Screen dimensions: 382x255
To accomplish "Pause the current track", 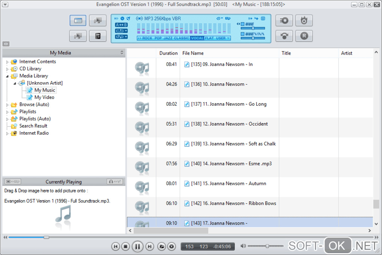I will tap(137, 246).
